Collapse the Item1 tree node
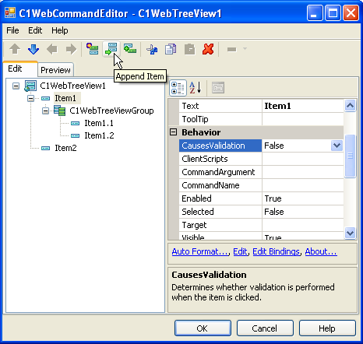Image resolution: width=363 pixels, height=344 pixels. pos(30,98)
